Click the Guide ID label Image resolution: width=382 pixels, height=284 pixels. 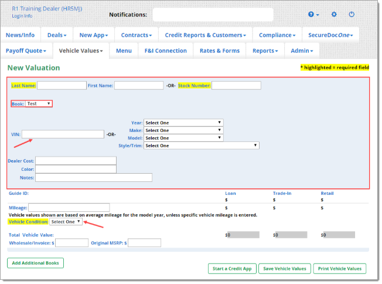(x=19, y=193)
